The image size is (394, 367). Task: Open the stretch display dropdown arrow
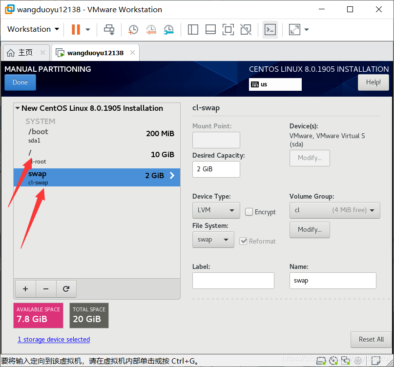[306, 29]
